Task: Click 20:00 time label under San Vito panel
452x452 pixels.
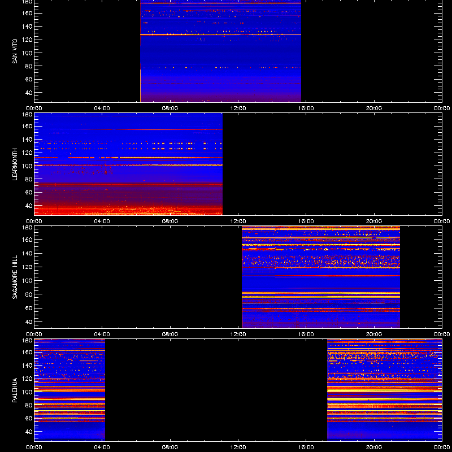Action: click(x=374, y=108)
